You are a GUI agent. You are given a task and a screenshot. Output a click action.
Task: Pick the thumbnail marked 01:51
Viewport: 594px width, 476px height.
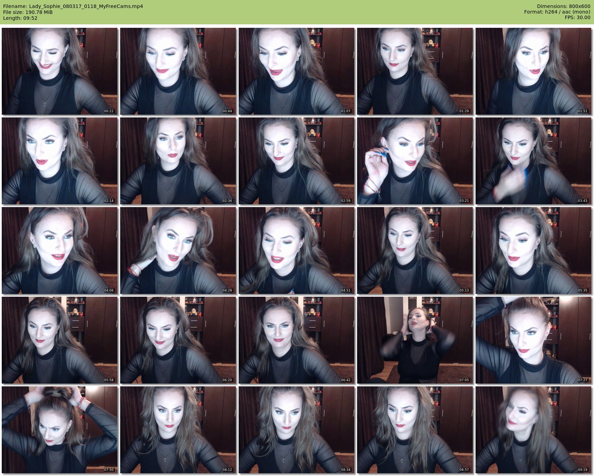pos(534,71)
